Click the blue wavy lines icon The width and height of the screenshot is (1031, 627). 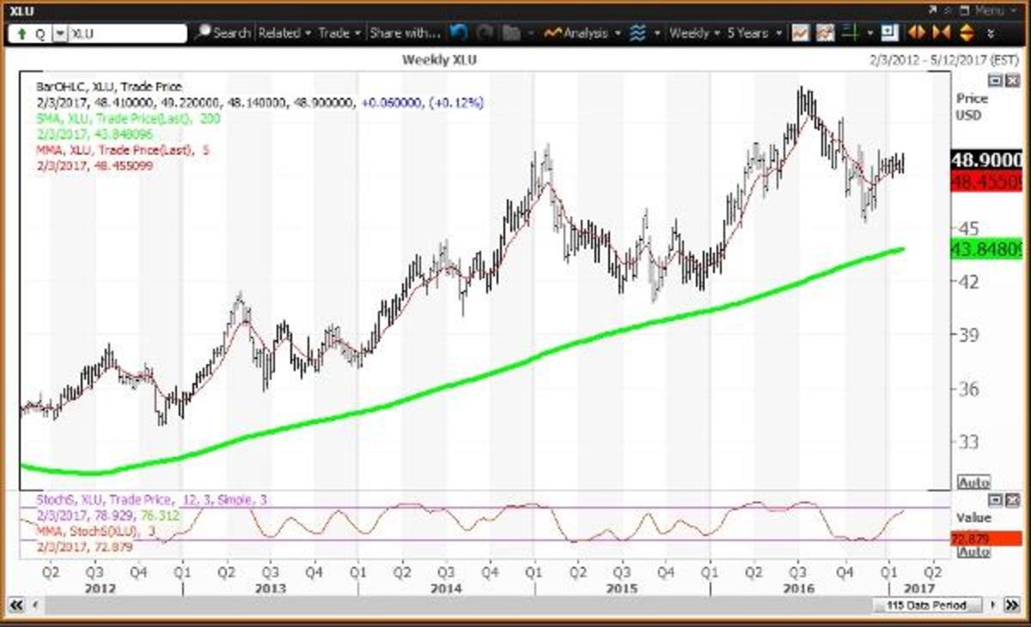pyautogui.click(x=638, y=33)
